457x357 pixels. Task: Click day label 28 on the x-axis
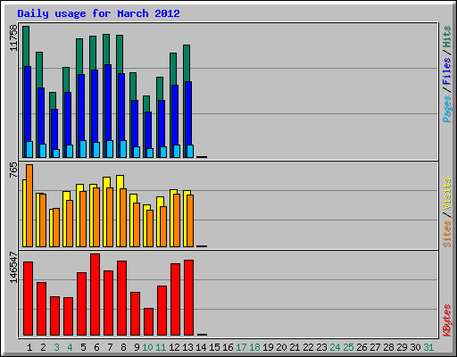click(x=388, y=347)
